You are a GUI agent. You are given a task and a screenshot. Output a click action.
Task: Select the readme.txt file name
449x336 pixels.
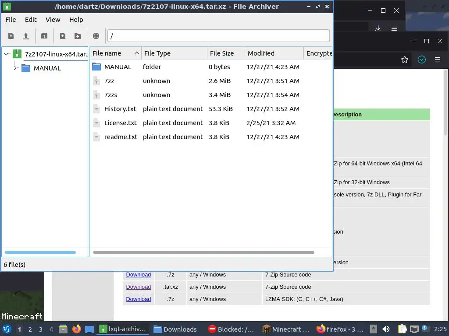[x=121, y=137]
